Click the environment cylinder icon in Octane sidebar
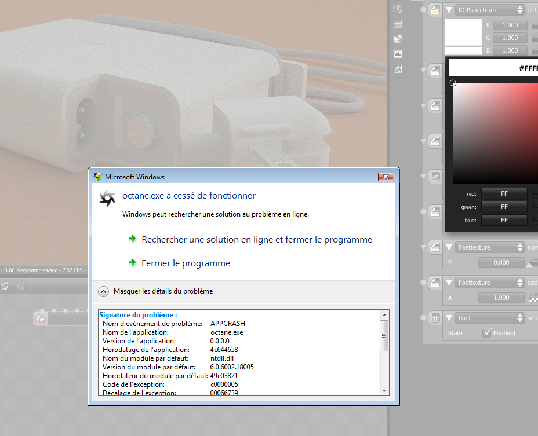Viewport: 538px width, 436px height. coord(398,39)
